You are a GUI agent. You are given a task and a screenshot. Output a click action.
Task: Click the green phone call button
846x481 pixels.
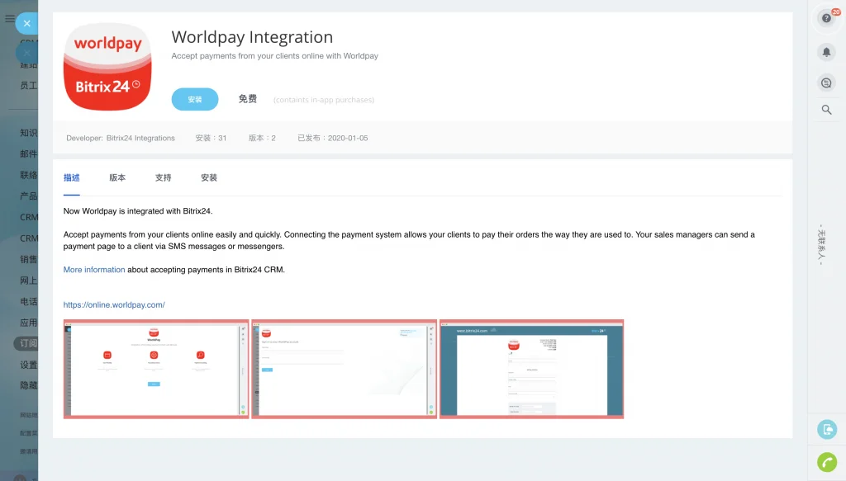point(826,461)
